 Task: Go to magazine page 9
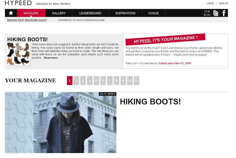(123, 81)
